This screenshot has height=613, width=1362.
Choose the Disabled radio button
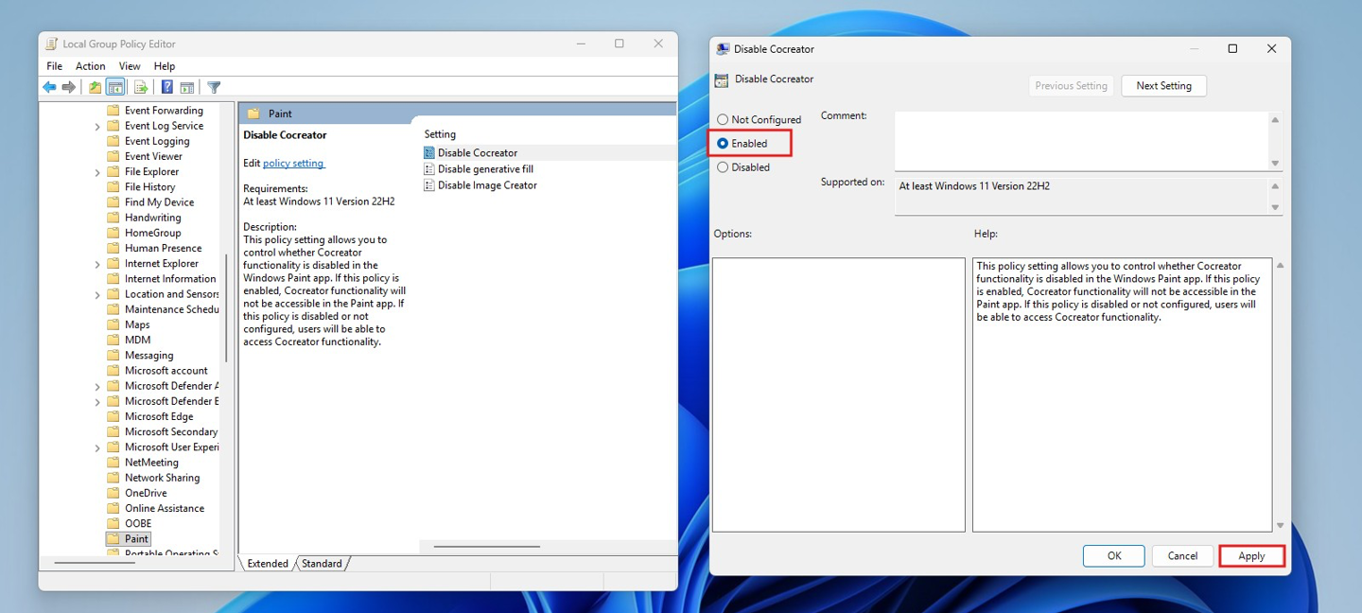[x=723, y=167]
